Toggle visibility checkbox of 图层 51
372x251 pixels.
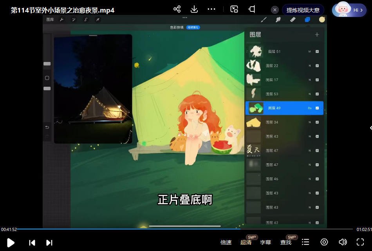[317, 51]
